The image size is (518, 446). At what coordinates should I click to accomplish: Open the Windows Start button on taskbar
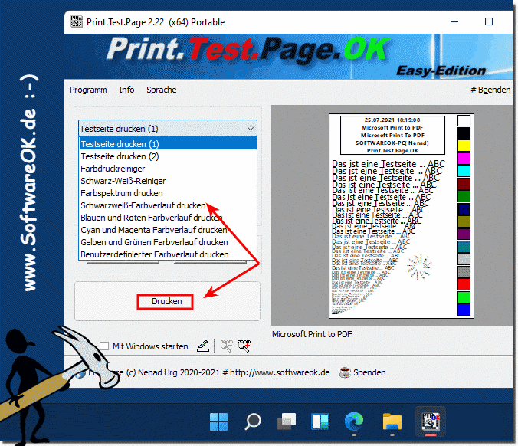[x=218, y=422]
